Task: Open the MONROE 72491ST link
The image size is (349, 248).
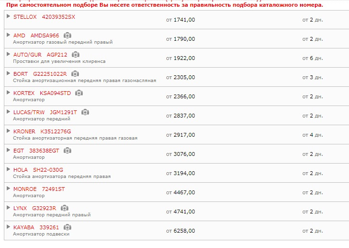Action: (x=39, y=189)
